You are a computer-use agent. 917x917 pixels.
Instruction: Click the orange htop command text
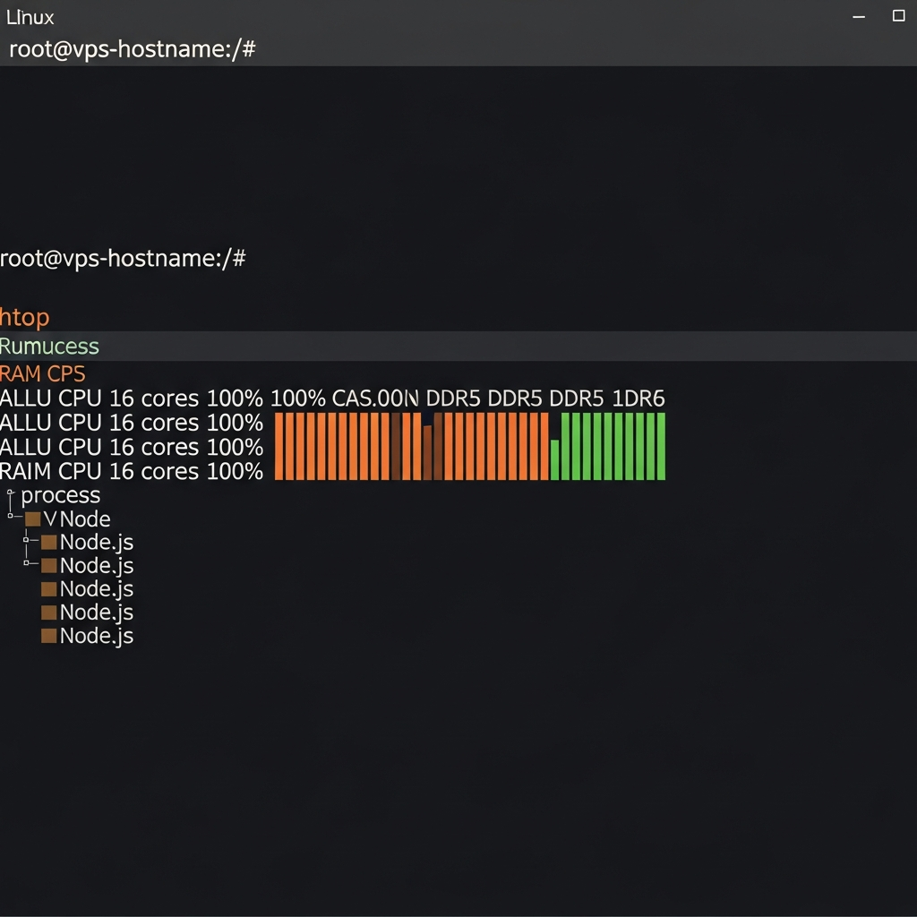(24, 317)
